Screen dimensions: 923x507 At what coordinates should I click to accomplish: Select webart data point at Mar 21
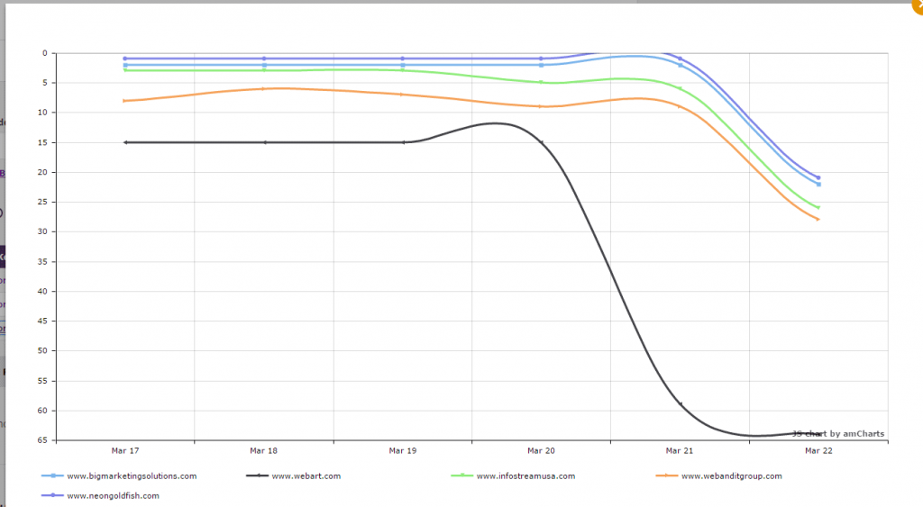[680, 404]
